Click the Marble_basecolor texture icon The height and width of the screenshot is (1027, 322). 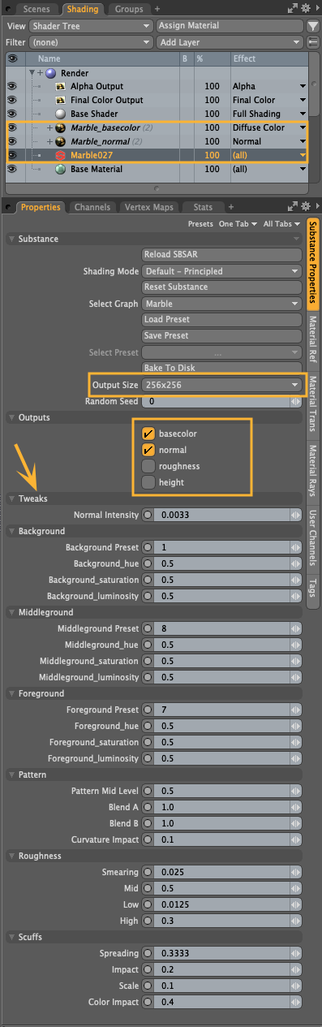click(x=60, y=127)
